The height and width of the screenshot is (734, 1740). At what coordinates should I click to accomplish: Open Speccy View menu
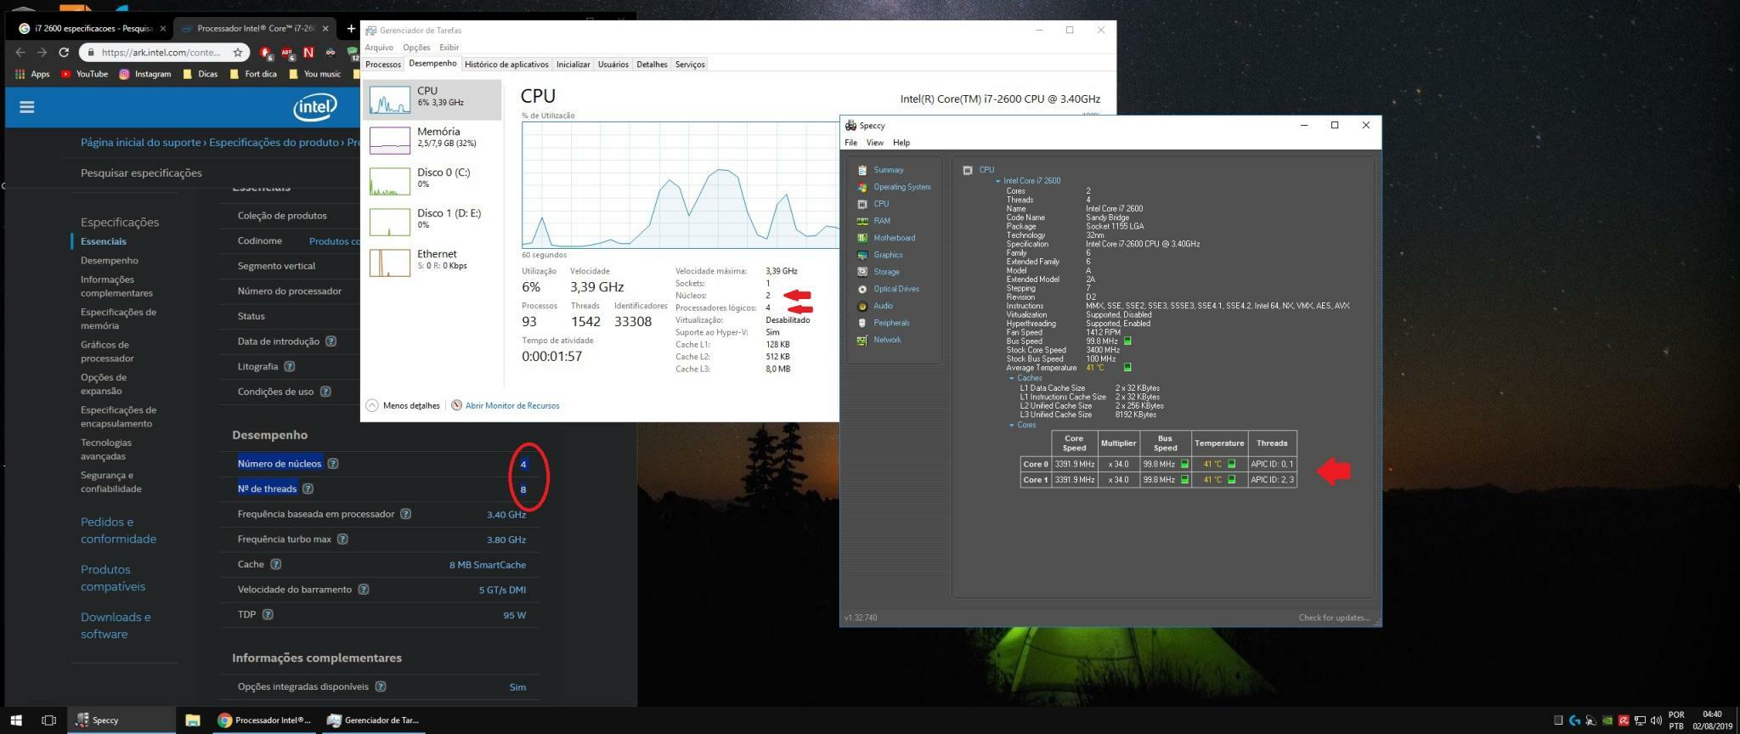(874, 143)
